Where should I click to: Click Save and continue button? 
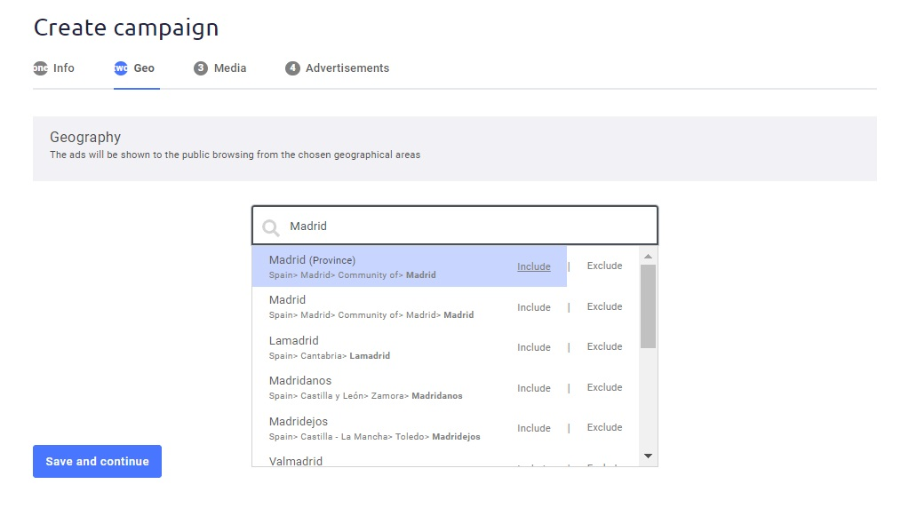click(98, 462)
